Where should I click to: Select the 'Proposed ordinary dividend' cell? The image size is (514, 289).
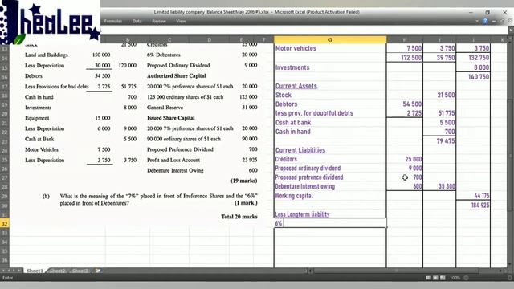pyautogui.click(x=330, y=168)
